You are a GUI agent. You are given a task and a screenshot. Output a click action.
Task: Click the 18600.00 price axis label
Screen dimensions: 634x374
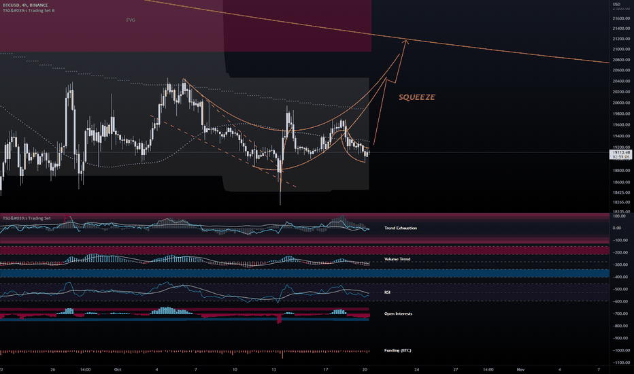click(x=622, y=182)
